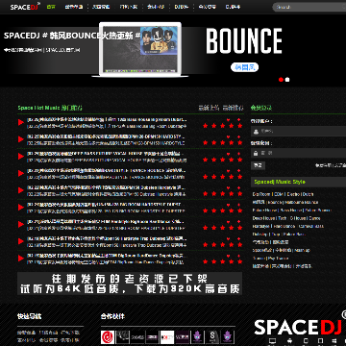Open the SPACEDJ 韩风BOUNCE banner headline

(x=72, y=36)
